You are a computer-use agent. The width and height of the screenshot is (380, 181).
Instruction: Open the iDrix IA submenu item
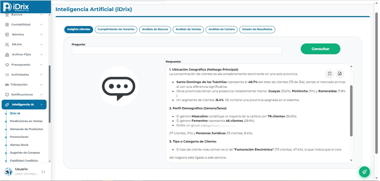(x=15, y=113)
